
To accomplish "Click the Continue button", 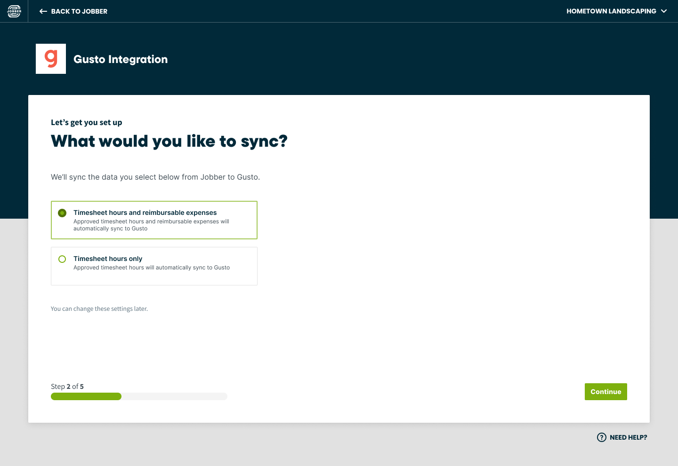I will click(x=606, y=392).
